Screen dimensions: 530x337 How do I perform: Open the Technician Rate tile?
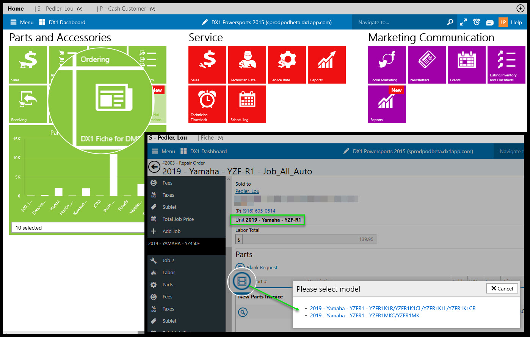coord(247,65)
